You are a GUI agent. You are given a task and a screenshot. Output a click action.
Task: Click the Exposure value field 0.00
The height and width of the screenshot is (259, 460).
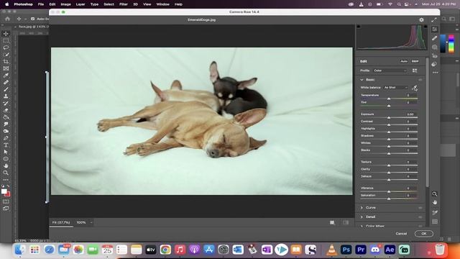(410, 114)
